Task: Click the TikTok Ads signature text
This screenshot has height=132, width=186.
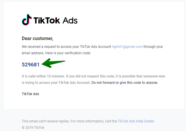Action: 30,94
